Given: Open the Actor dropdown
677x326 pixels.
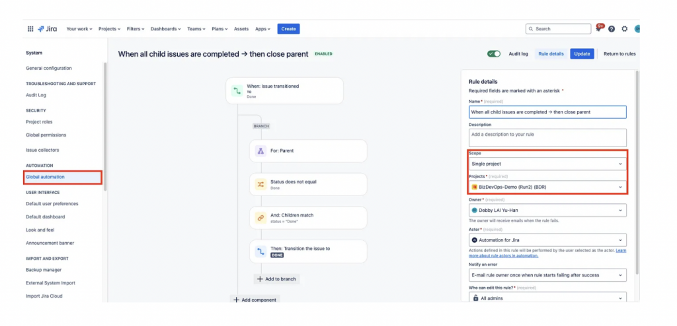Looking at the screenshot, I should coord(547,240).
